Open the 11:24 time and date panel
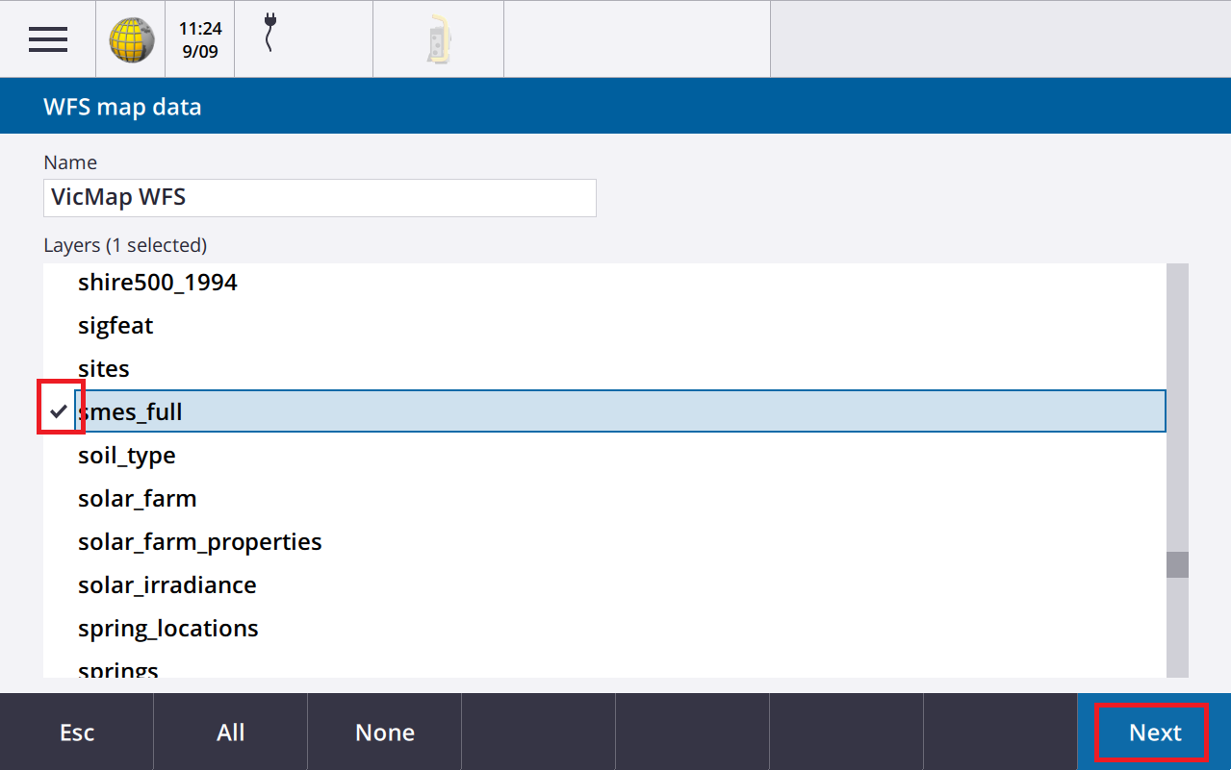Screen dimensions: 1231x770 200,39
